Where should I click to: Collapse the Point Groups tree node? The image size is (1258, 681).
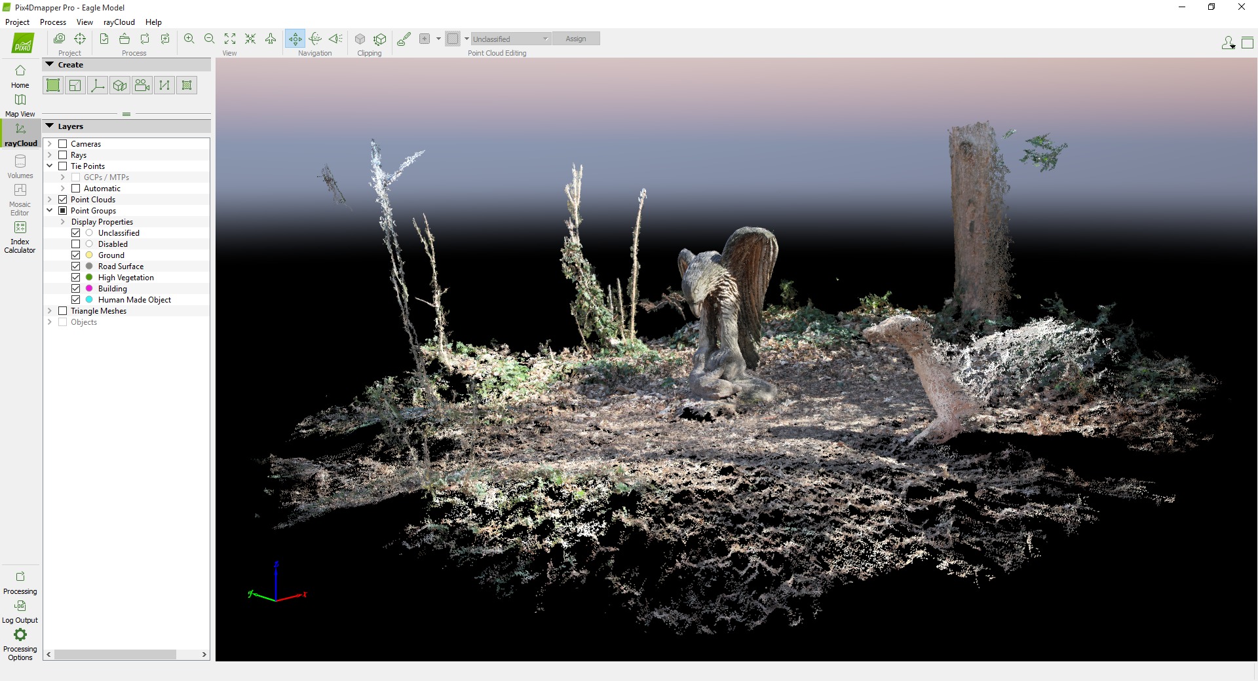pyautogui.click(x=50, y=211)
